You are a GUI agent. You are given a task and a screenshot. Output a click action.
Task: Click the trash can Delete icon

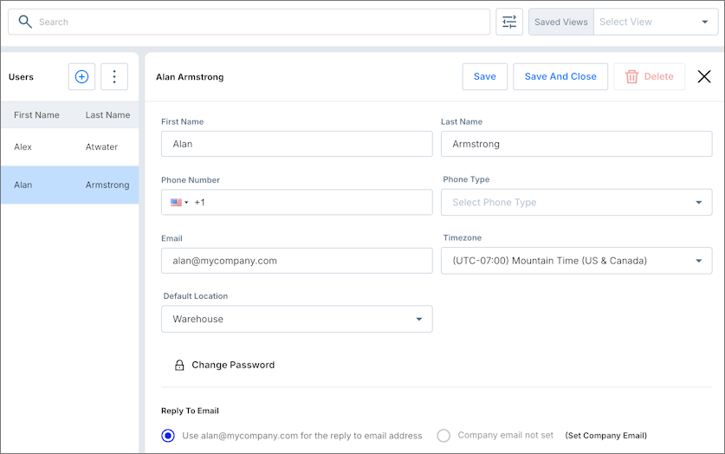click(632, 77)
